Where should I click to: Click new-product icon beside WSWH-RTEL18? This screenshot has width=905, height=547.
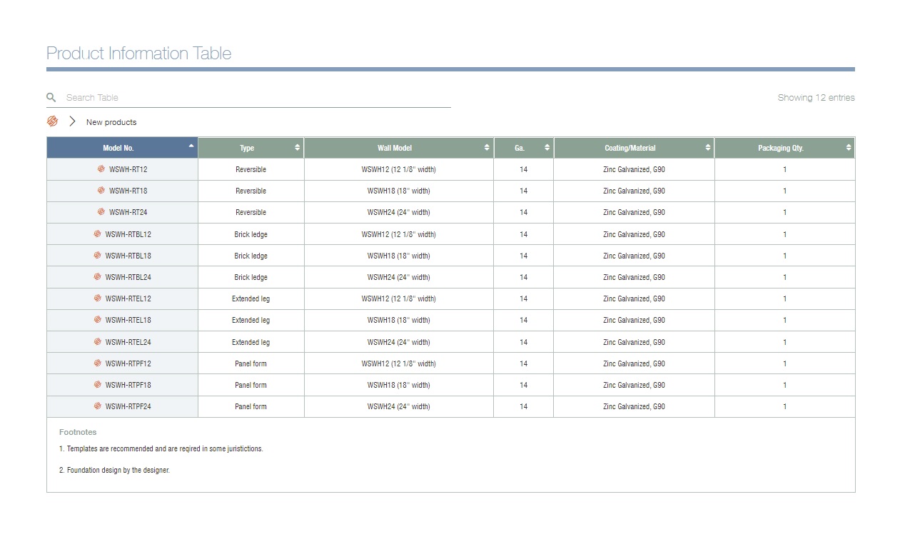point(98,320)
